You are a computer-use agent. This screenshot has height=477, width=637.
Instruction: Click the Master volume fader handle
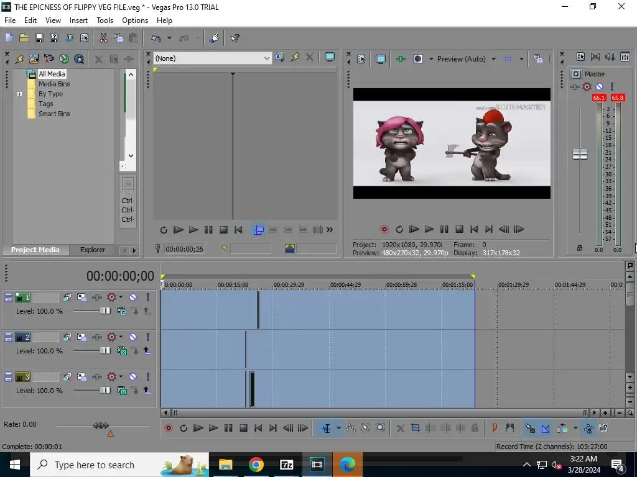[x=580, y=154]
